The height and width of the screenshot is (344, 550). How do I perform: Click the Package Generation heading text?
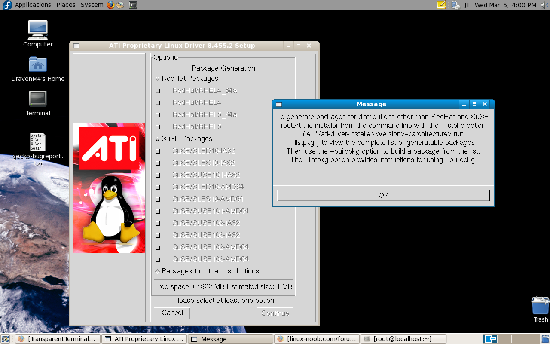(x=223, y=68)
